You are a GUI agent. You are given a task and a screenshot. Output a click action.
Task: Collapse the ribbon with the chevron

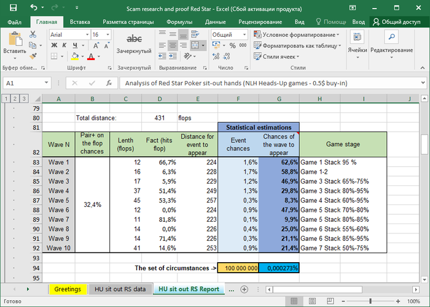pyautogui.click(x=423, y=68)
